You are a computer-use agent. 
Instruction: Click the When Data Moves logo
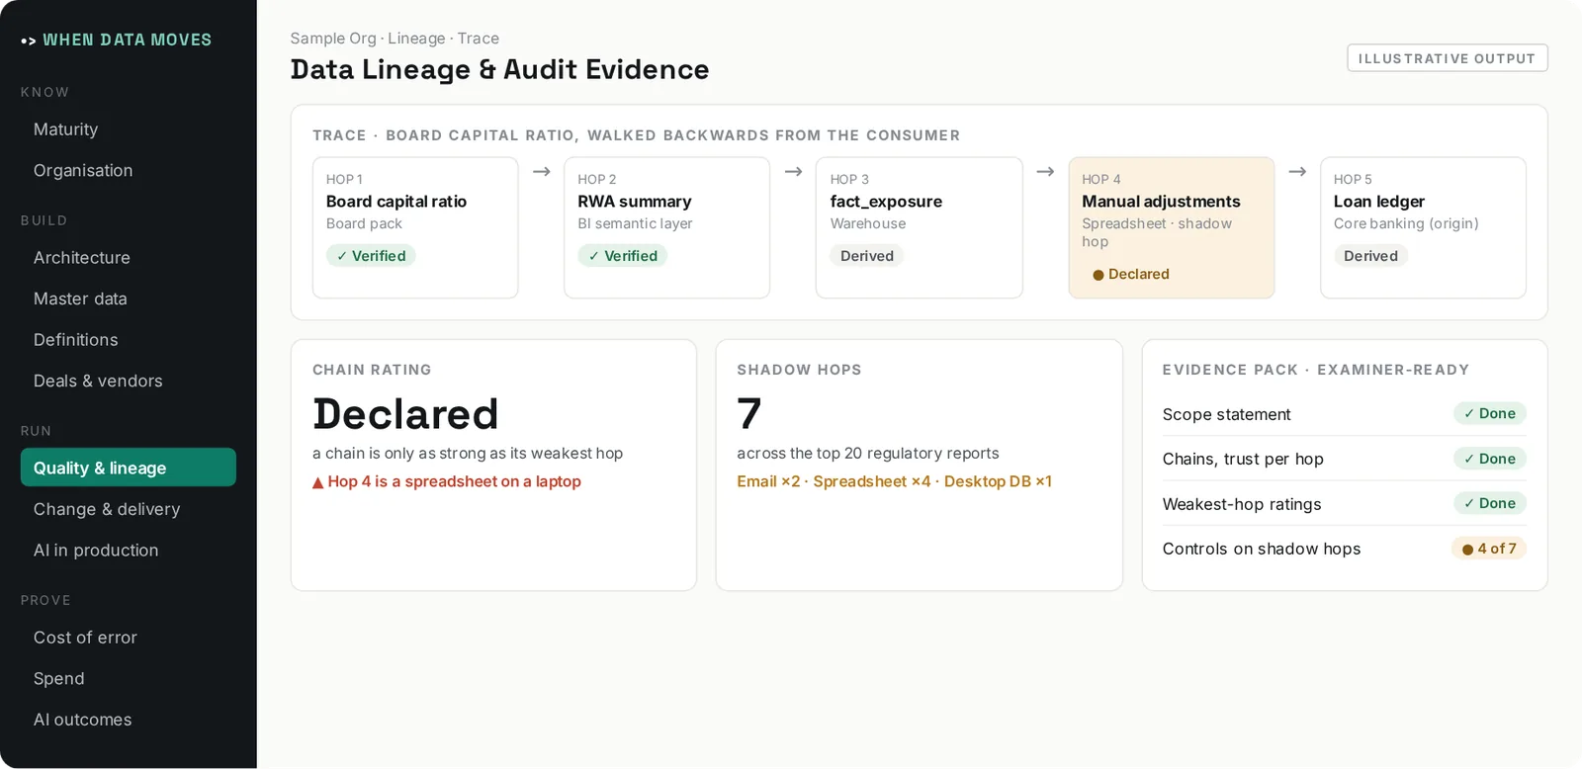117,40
